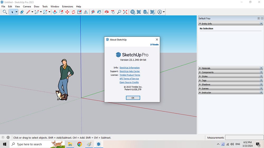
Task: Open the Camera menu
Action: (x=27, y=7)
